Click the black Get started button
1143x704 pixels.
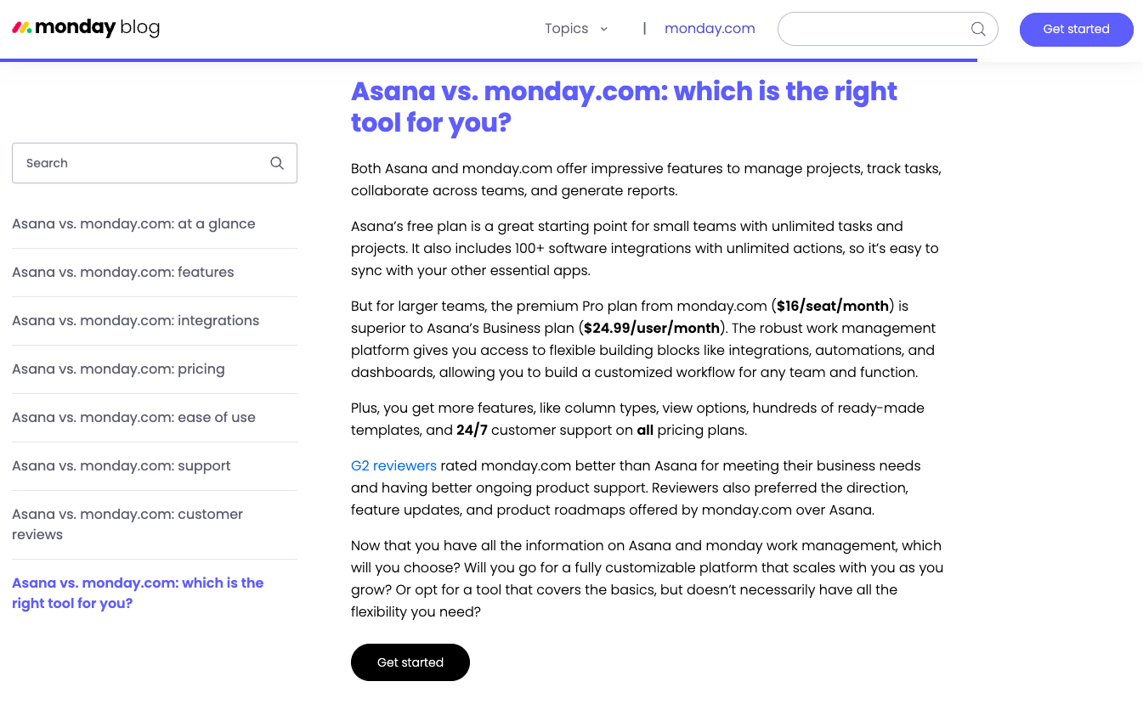(410, 662)
